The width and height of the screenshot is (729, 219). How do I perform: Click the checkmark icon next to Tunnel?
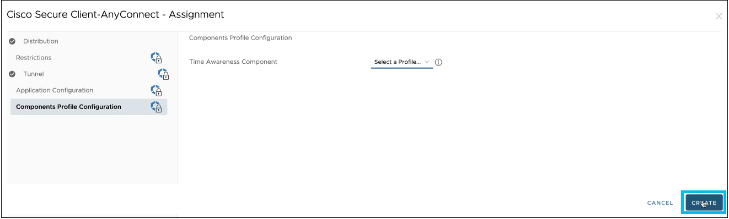(x=12, y=74)
